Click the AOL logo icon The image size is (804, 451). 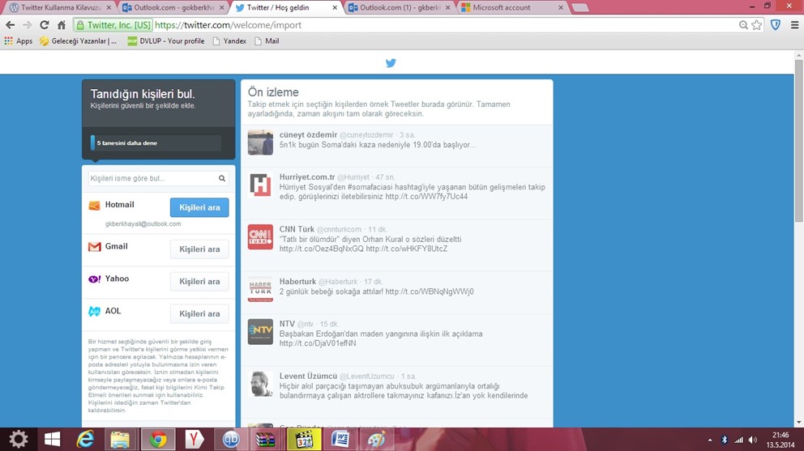coord(94,312)
